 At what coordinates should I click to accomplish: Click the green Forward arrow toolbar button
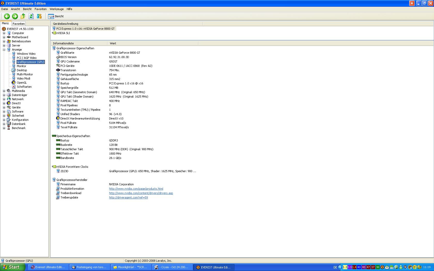point(15,16)
